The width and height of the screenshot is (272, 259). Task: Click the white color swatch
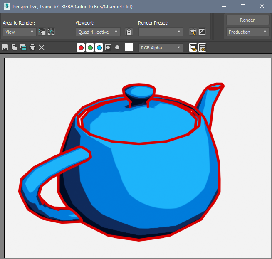tap(129, 47)
